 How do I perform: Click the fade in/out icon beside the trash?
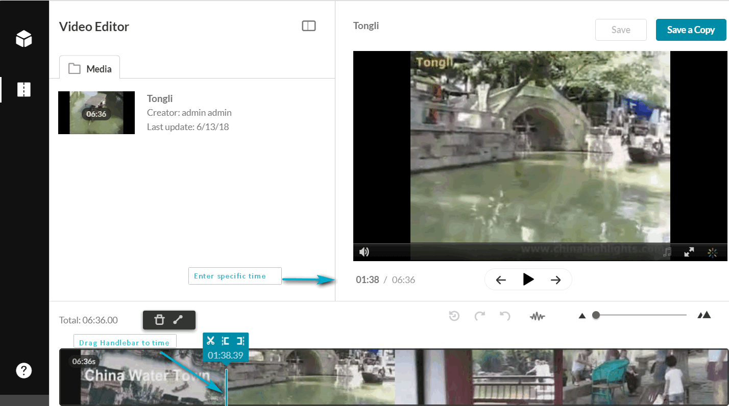point(178,320)
